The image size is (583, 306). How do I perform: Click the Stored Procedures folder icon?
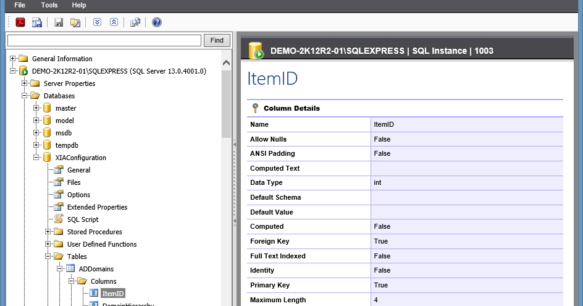coord(59,232)
